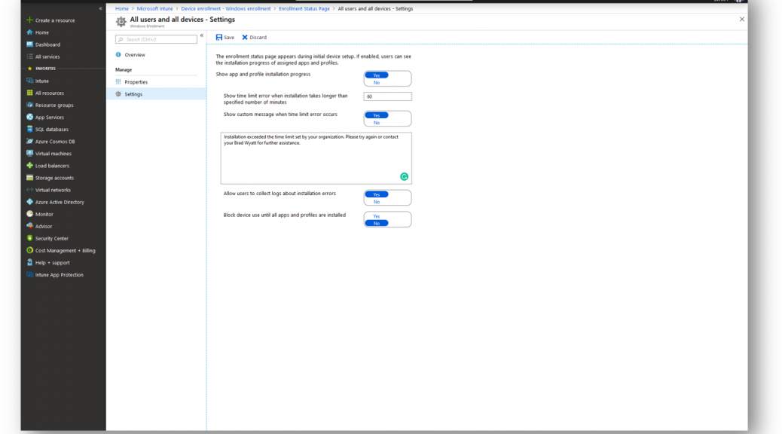Save the enrollment status settings
This screenshot has width=782, height=434.
point(225,38)
